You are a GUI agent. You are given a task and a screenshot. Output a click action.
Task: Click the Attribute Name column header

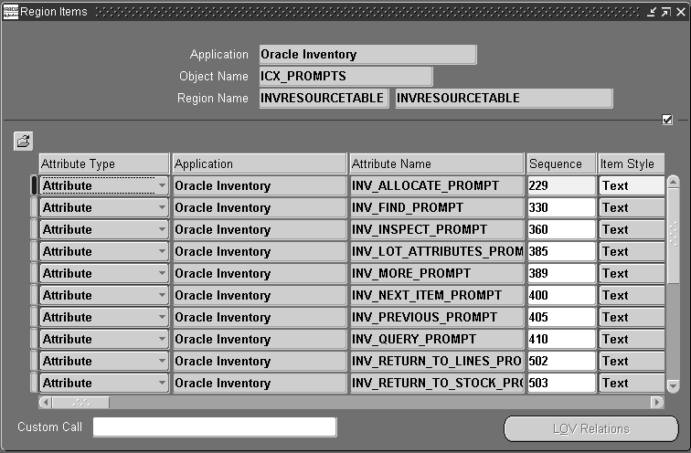pos(437,163)
